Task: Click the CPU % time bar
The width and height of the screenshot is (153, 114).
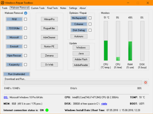Action: pyautogui.click(x=118, y=41)
